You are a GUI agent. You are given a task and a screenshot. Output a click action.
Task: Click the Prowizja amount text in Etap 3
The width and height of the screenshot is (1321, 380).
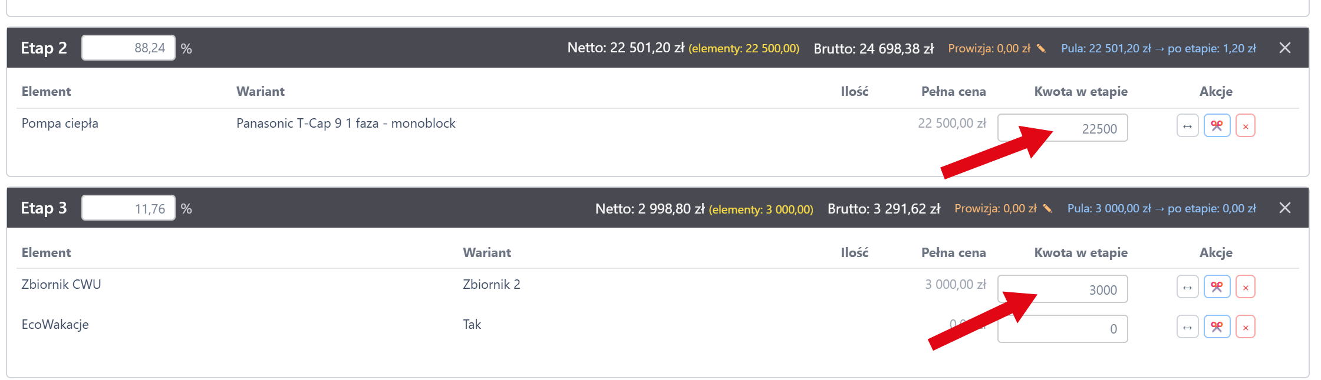tap(995, 209)
